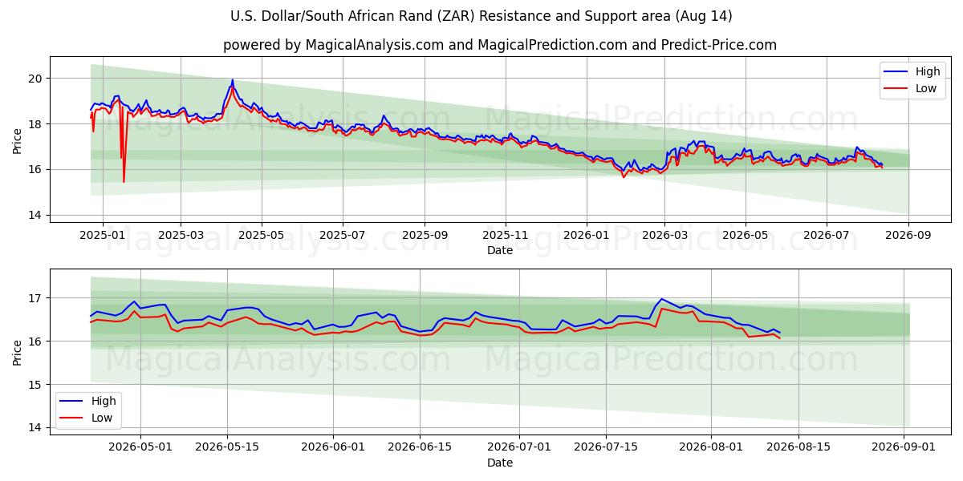Click the '2025-03' date tick label
This screenshot has height=481, width=963.
[x=180, y=236]
